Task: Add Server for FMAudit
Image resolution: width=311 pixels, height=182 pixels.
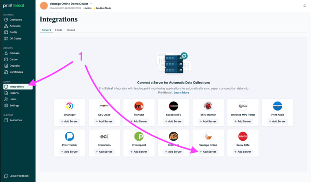Action: 139,121
